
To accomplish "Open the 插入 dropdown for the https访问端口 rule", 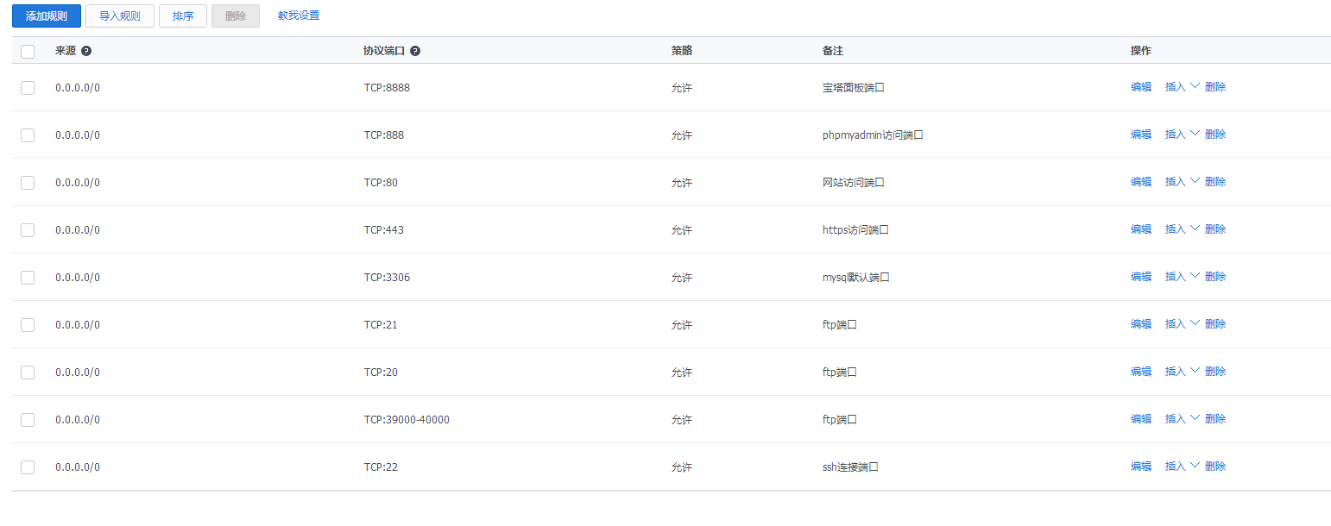I will (x=1183, y=229).
